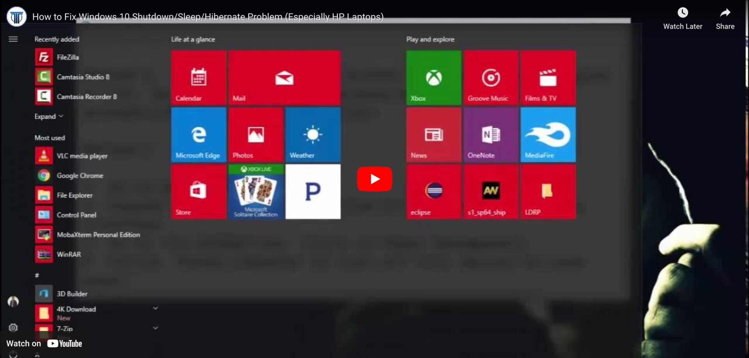749x358 pixels.
Task: Launch Groove Music from Start menu
Action: [490, 78]
